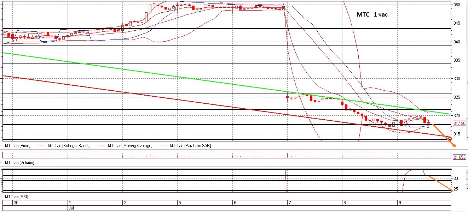Click the RSI axis value 30
This screenshot has height=212, width=468.
point(456,178)
